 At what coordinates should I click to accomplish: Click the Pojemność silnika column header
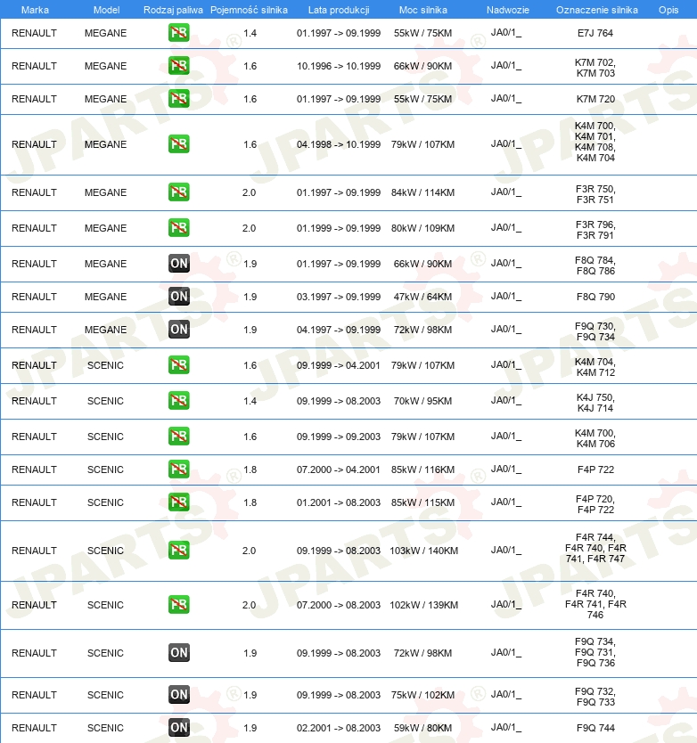point(249,10)
